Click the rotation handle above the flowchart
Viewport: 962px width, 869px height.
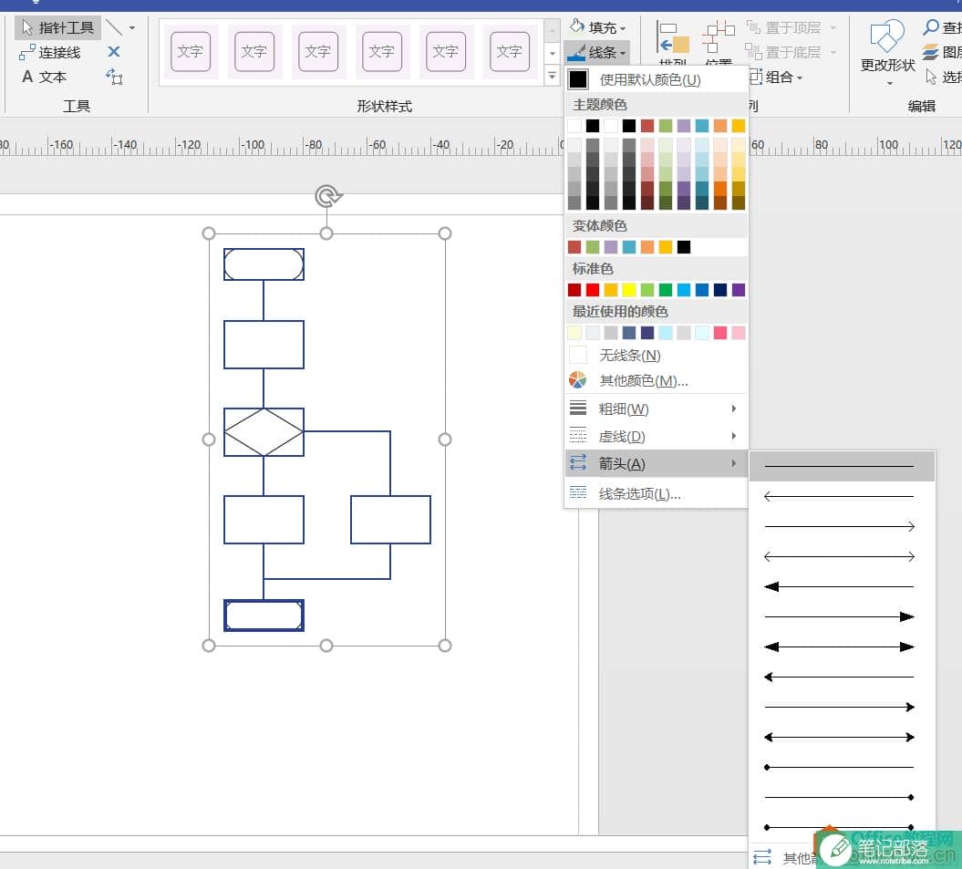tap(327, 196)
